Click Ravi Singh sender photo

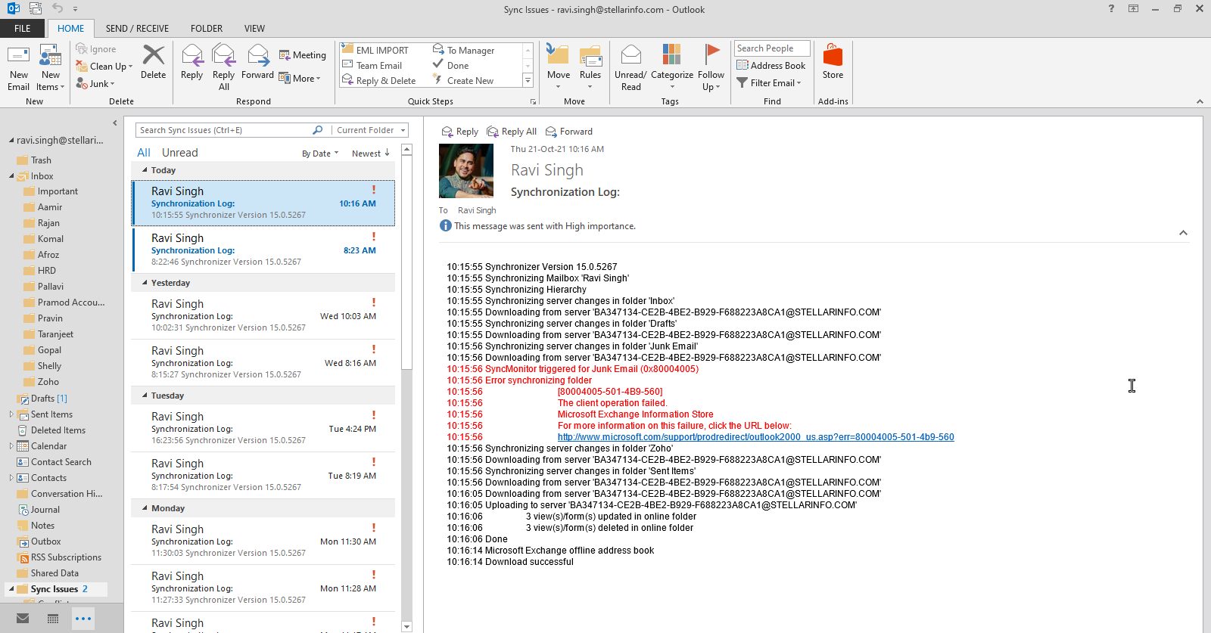point(466,171)
